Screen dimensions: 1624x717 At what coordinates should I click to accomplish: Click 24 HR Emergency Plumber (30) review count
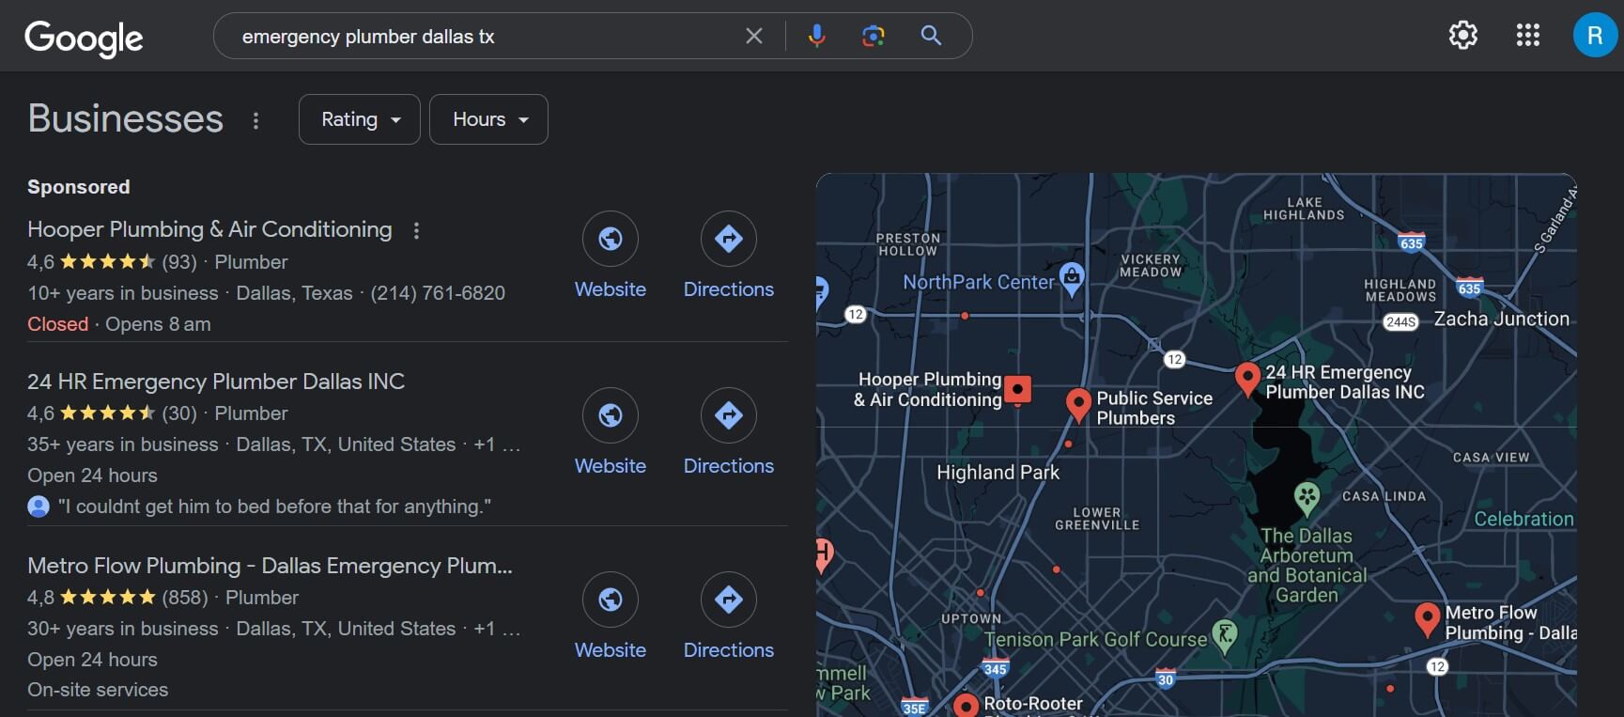(179, 413)
